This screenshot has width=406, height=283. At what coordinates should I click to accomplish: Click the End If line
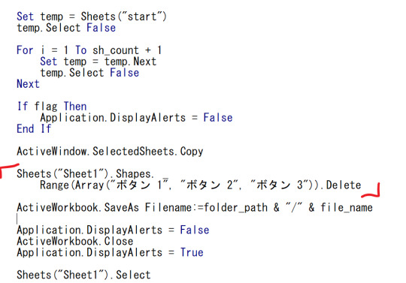[x=34, y=128]
